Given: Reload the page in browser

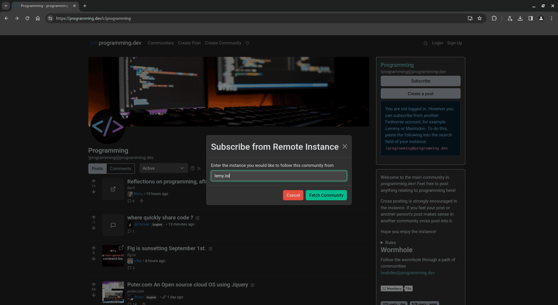Looking at the screenshot, I should (27, 18).
